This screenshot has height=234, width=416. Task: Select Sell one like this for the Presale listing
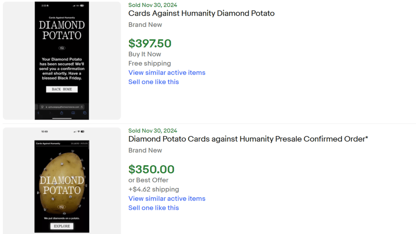[154, 208]
